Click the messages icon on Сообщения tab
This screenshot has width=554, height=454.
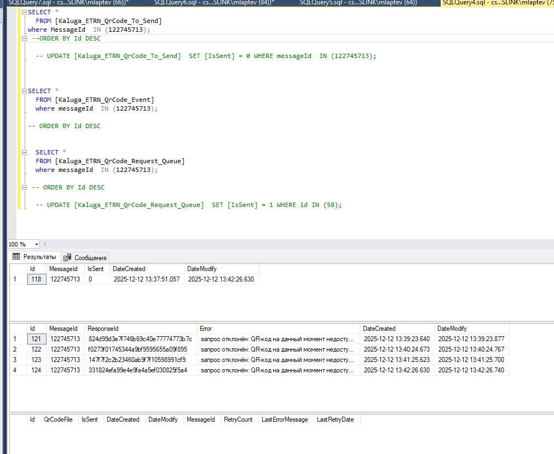(x=67, y=257)
